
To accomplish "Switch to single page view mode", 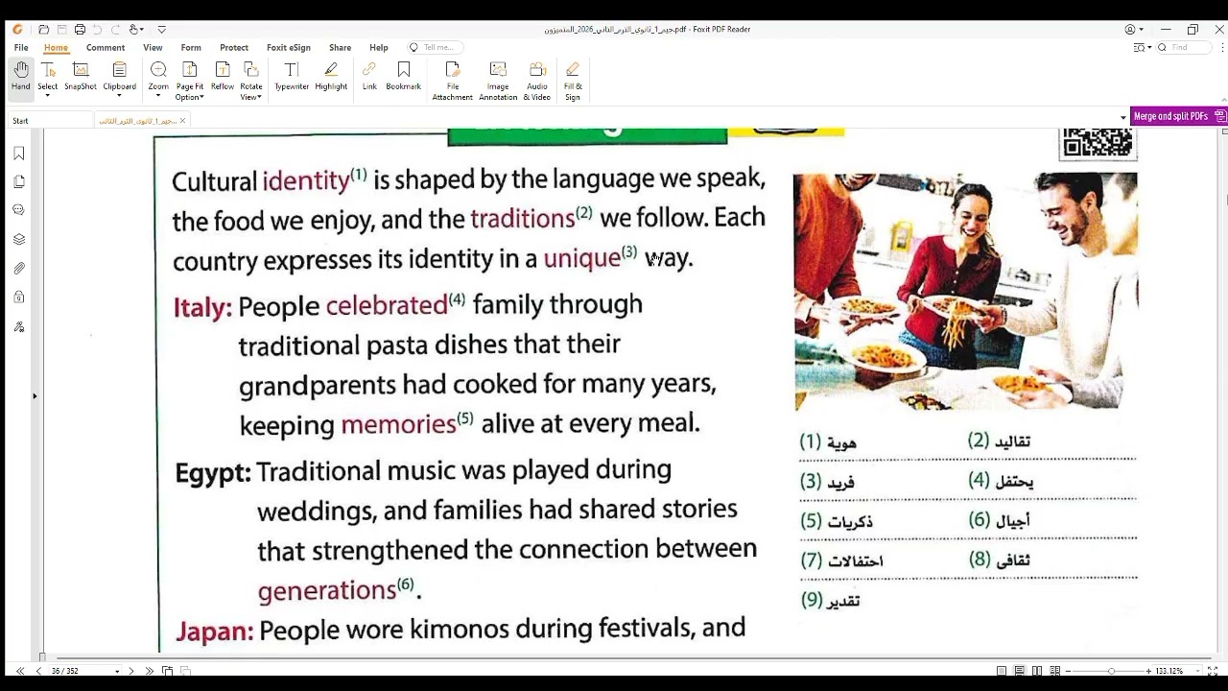I will (x=1002, y=671).
